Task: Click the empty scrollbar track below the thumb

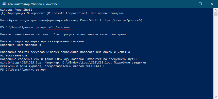Action: [216, 55]
